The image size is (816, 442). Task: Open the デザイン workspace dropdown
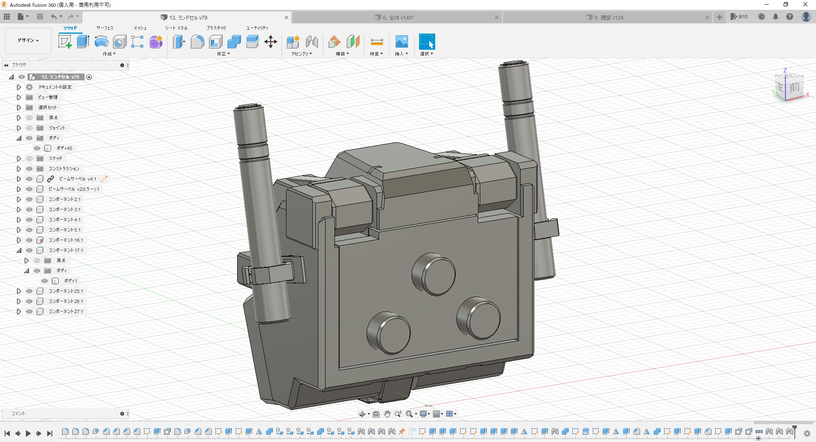(28, 40)
